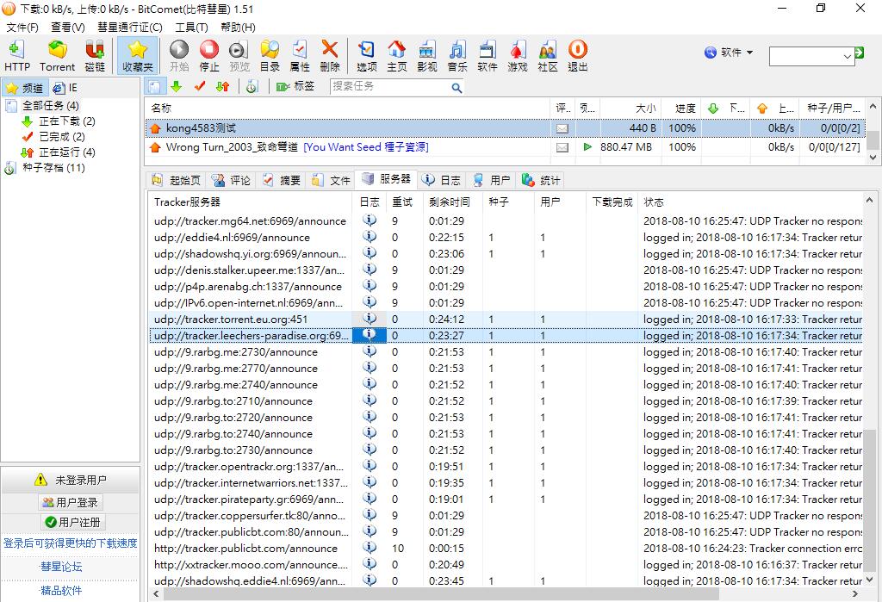
Task: Go to 主页 home icon
Action: tap(396, 56)
